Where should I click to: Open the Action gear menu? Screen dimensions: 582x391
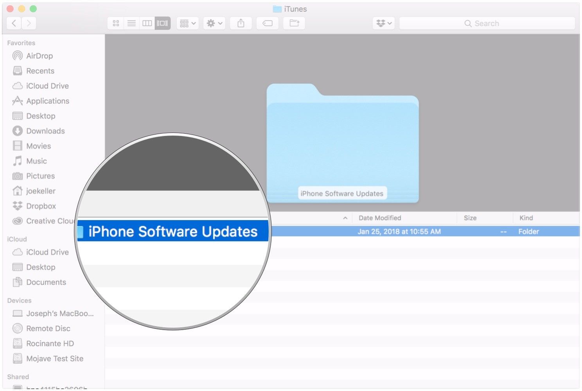214,23
